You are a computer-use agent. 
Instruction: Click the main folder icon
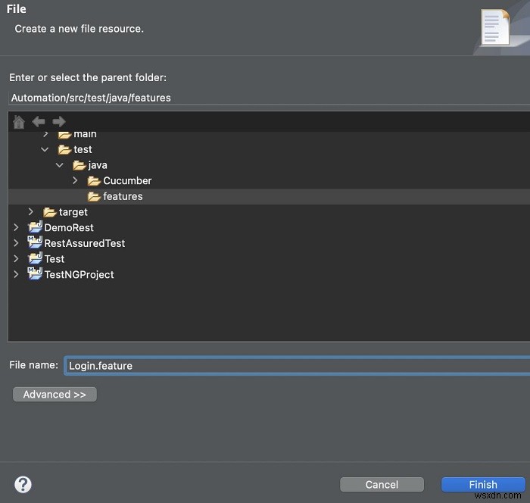tap(64, 135)
